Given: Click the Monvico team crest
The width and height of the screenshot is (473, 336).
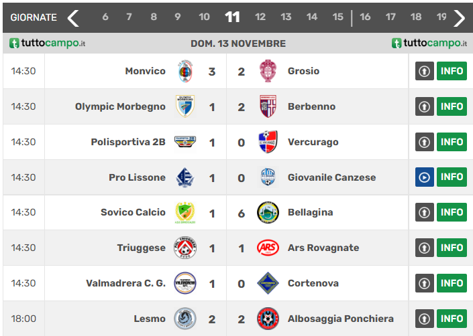Looking at the screenshot, I should click(185, 71).
